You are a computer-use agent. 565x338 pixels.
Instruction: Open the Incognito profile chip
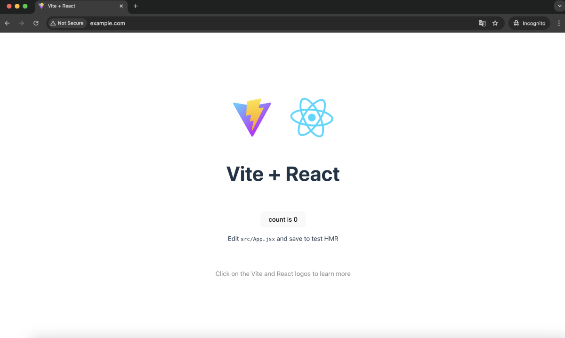click(x=529, y=23)
